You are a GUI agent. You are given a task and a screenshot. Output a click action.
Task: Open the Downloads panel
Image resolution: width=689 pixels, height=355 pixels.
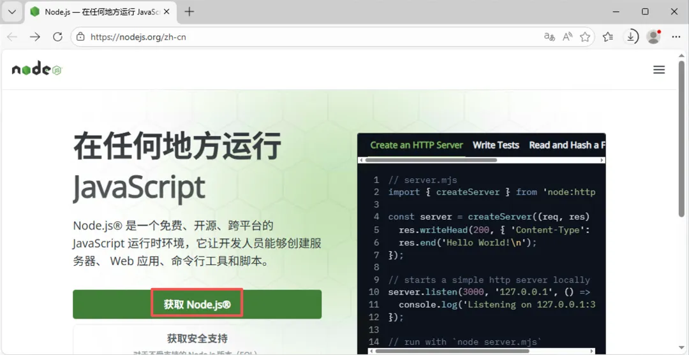(x=630, y=37)
